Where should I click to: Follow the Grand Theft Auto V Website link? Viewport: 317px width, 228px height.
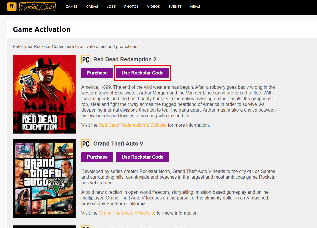pyautogui.click(x=127, y=213)
